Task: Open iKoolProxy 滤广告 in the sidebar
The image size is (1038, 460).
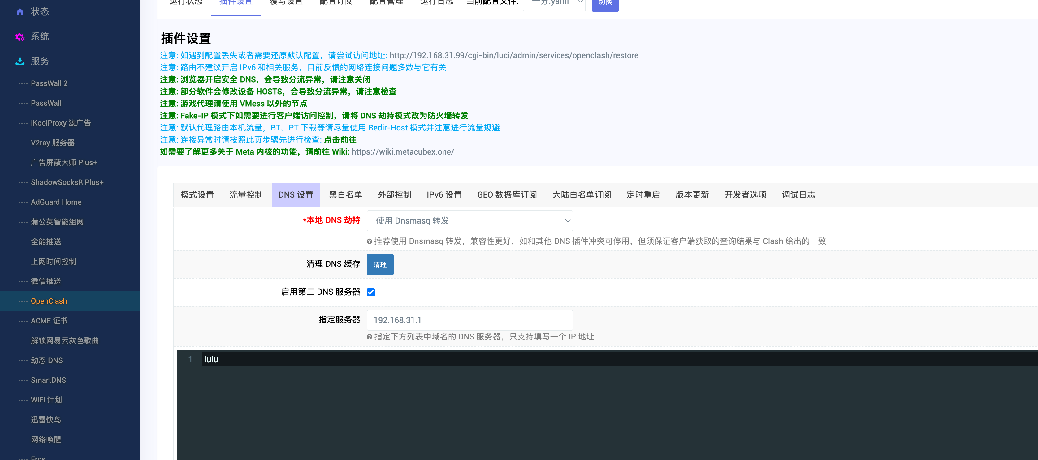Action: click(61, 123)
